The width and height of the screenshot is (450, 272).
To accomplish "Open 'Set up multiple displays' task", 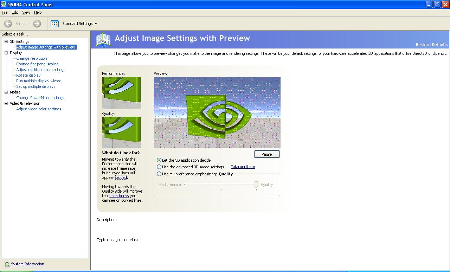I will pyautogui.click(x=36, y=86).
